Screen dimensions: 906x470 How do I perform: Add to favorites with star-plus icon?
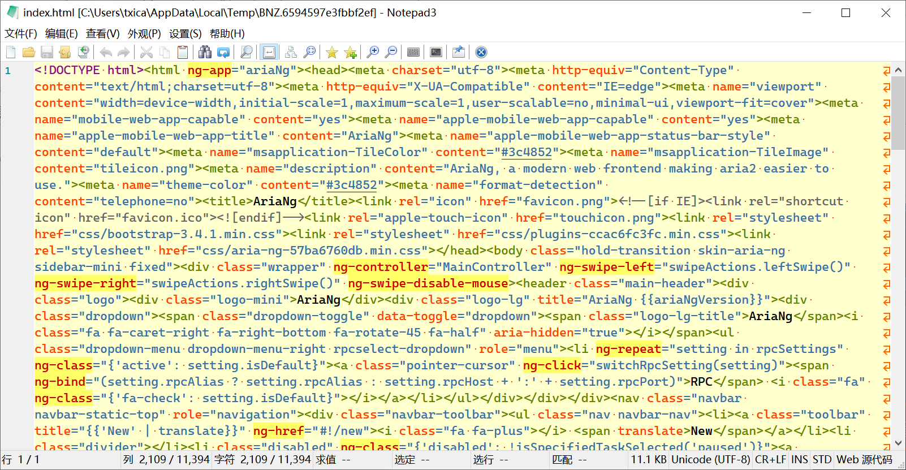[350, 53]
